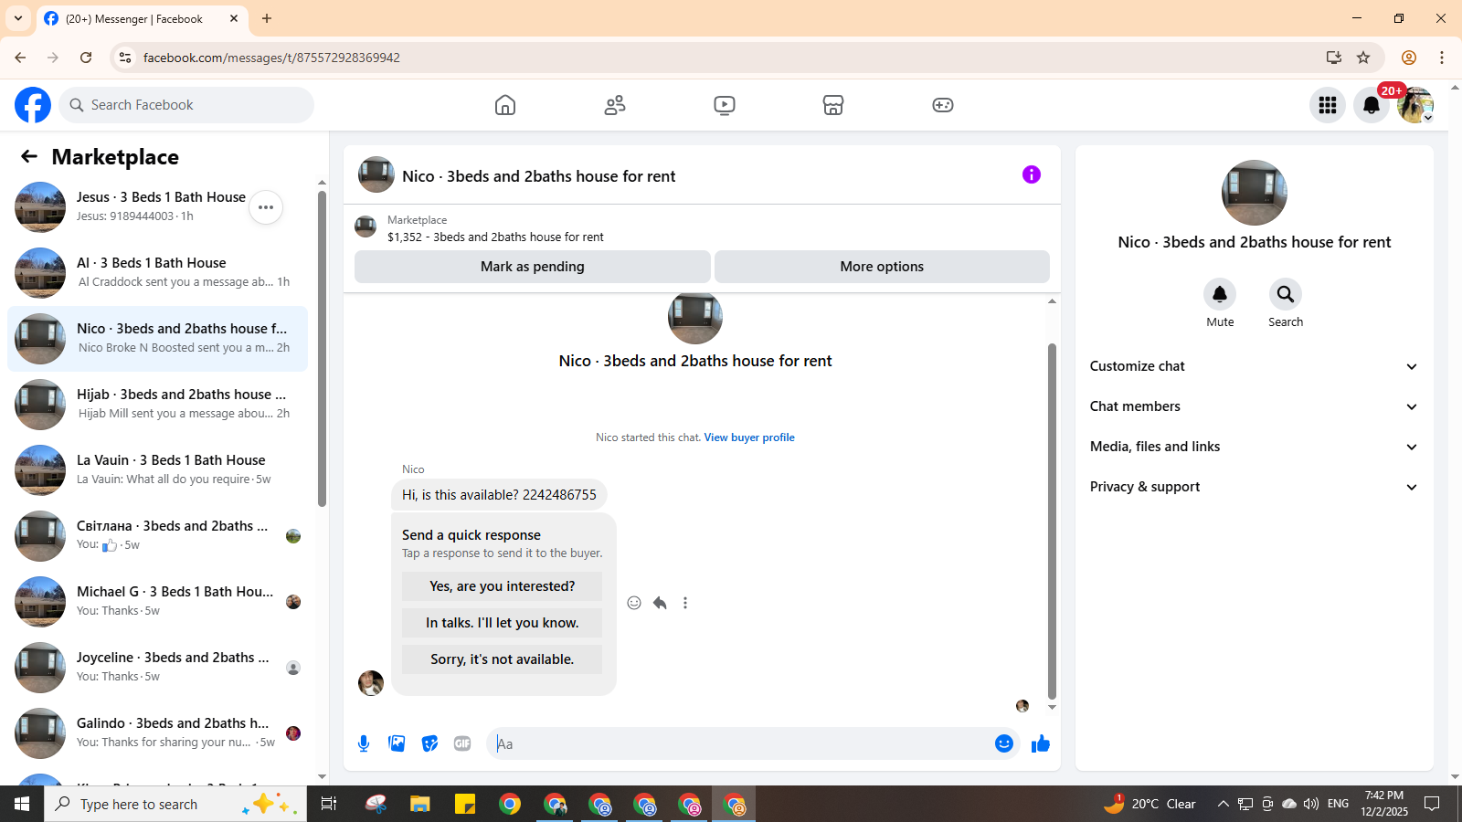
Task: Open emoji picker in message box
Action: [1004, 743]
